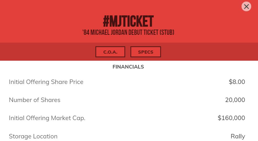Click the dark red strip right of SPECS
Screen dimensions: 258x141
[209, 52]
